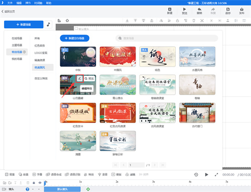Screen dimensions: 251x192
Task: Toggle the eye visibility icon in timeline header
Action: coord(40,182)
